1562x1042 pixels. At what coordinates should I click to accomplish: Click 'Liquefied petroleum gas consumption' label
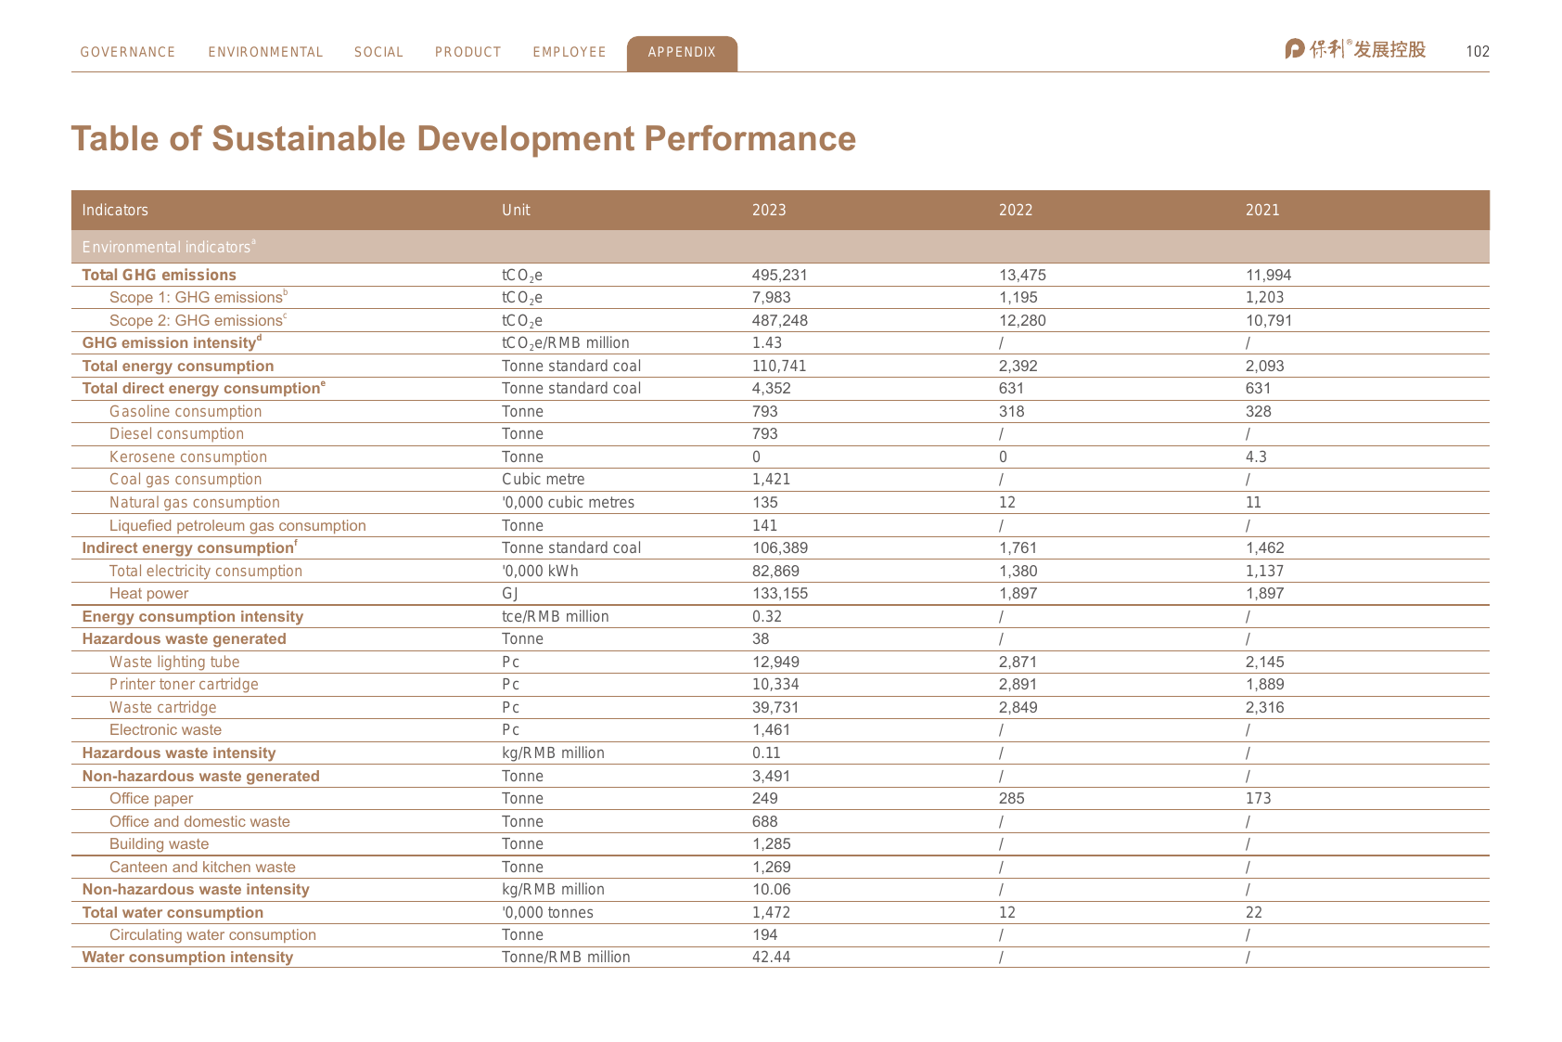[x=237, y=525]
